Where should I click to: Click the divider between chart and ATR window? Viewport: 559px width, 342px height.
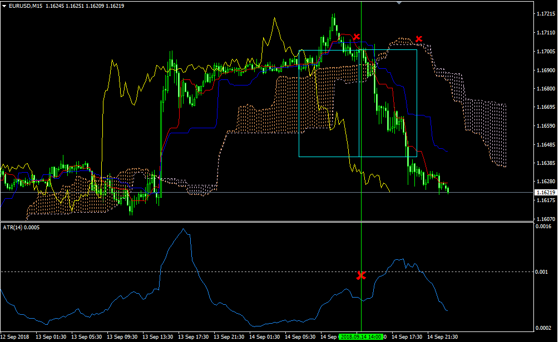coord(267,222)
